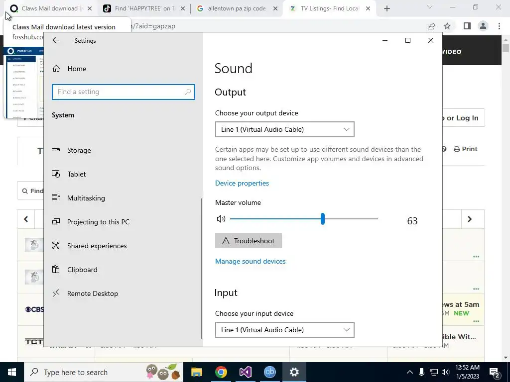Open Visual Studio from taskbar
The image size is (510, 382).
point(245,372)
